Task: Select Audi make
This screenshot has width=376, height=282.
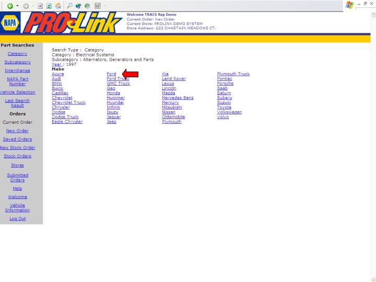Action: (x=56, y=79)
